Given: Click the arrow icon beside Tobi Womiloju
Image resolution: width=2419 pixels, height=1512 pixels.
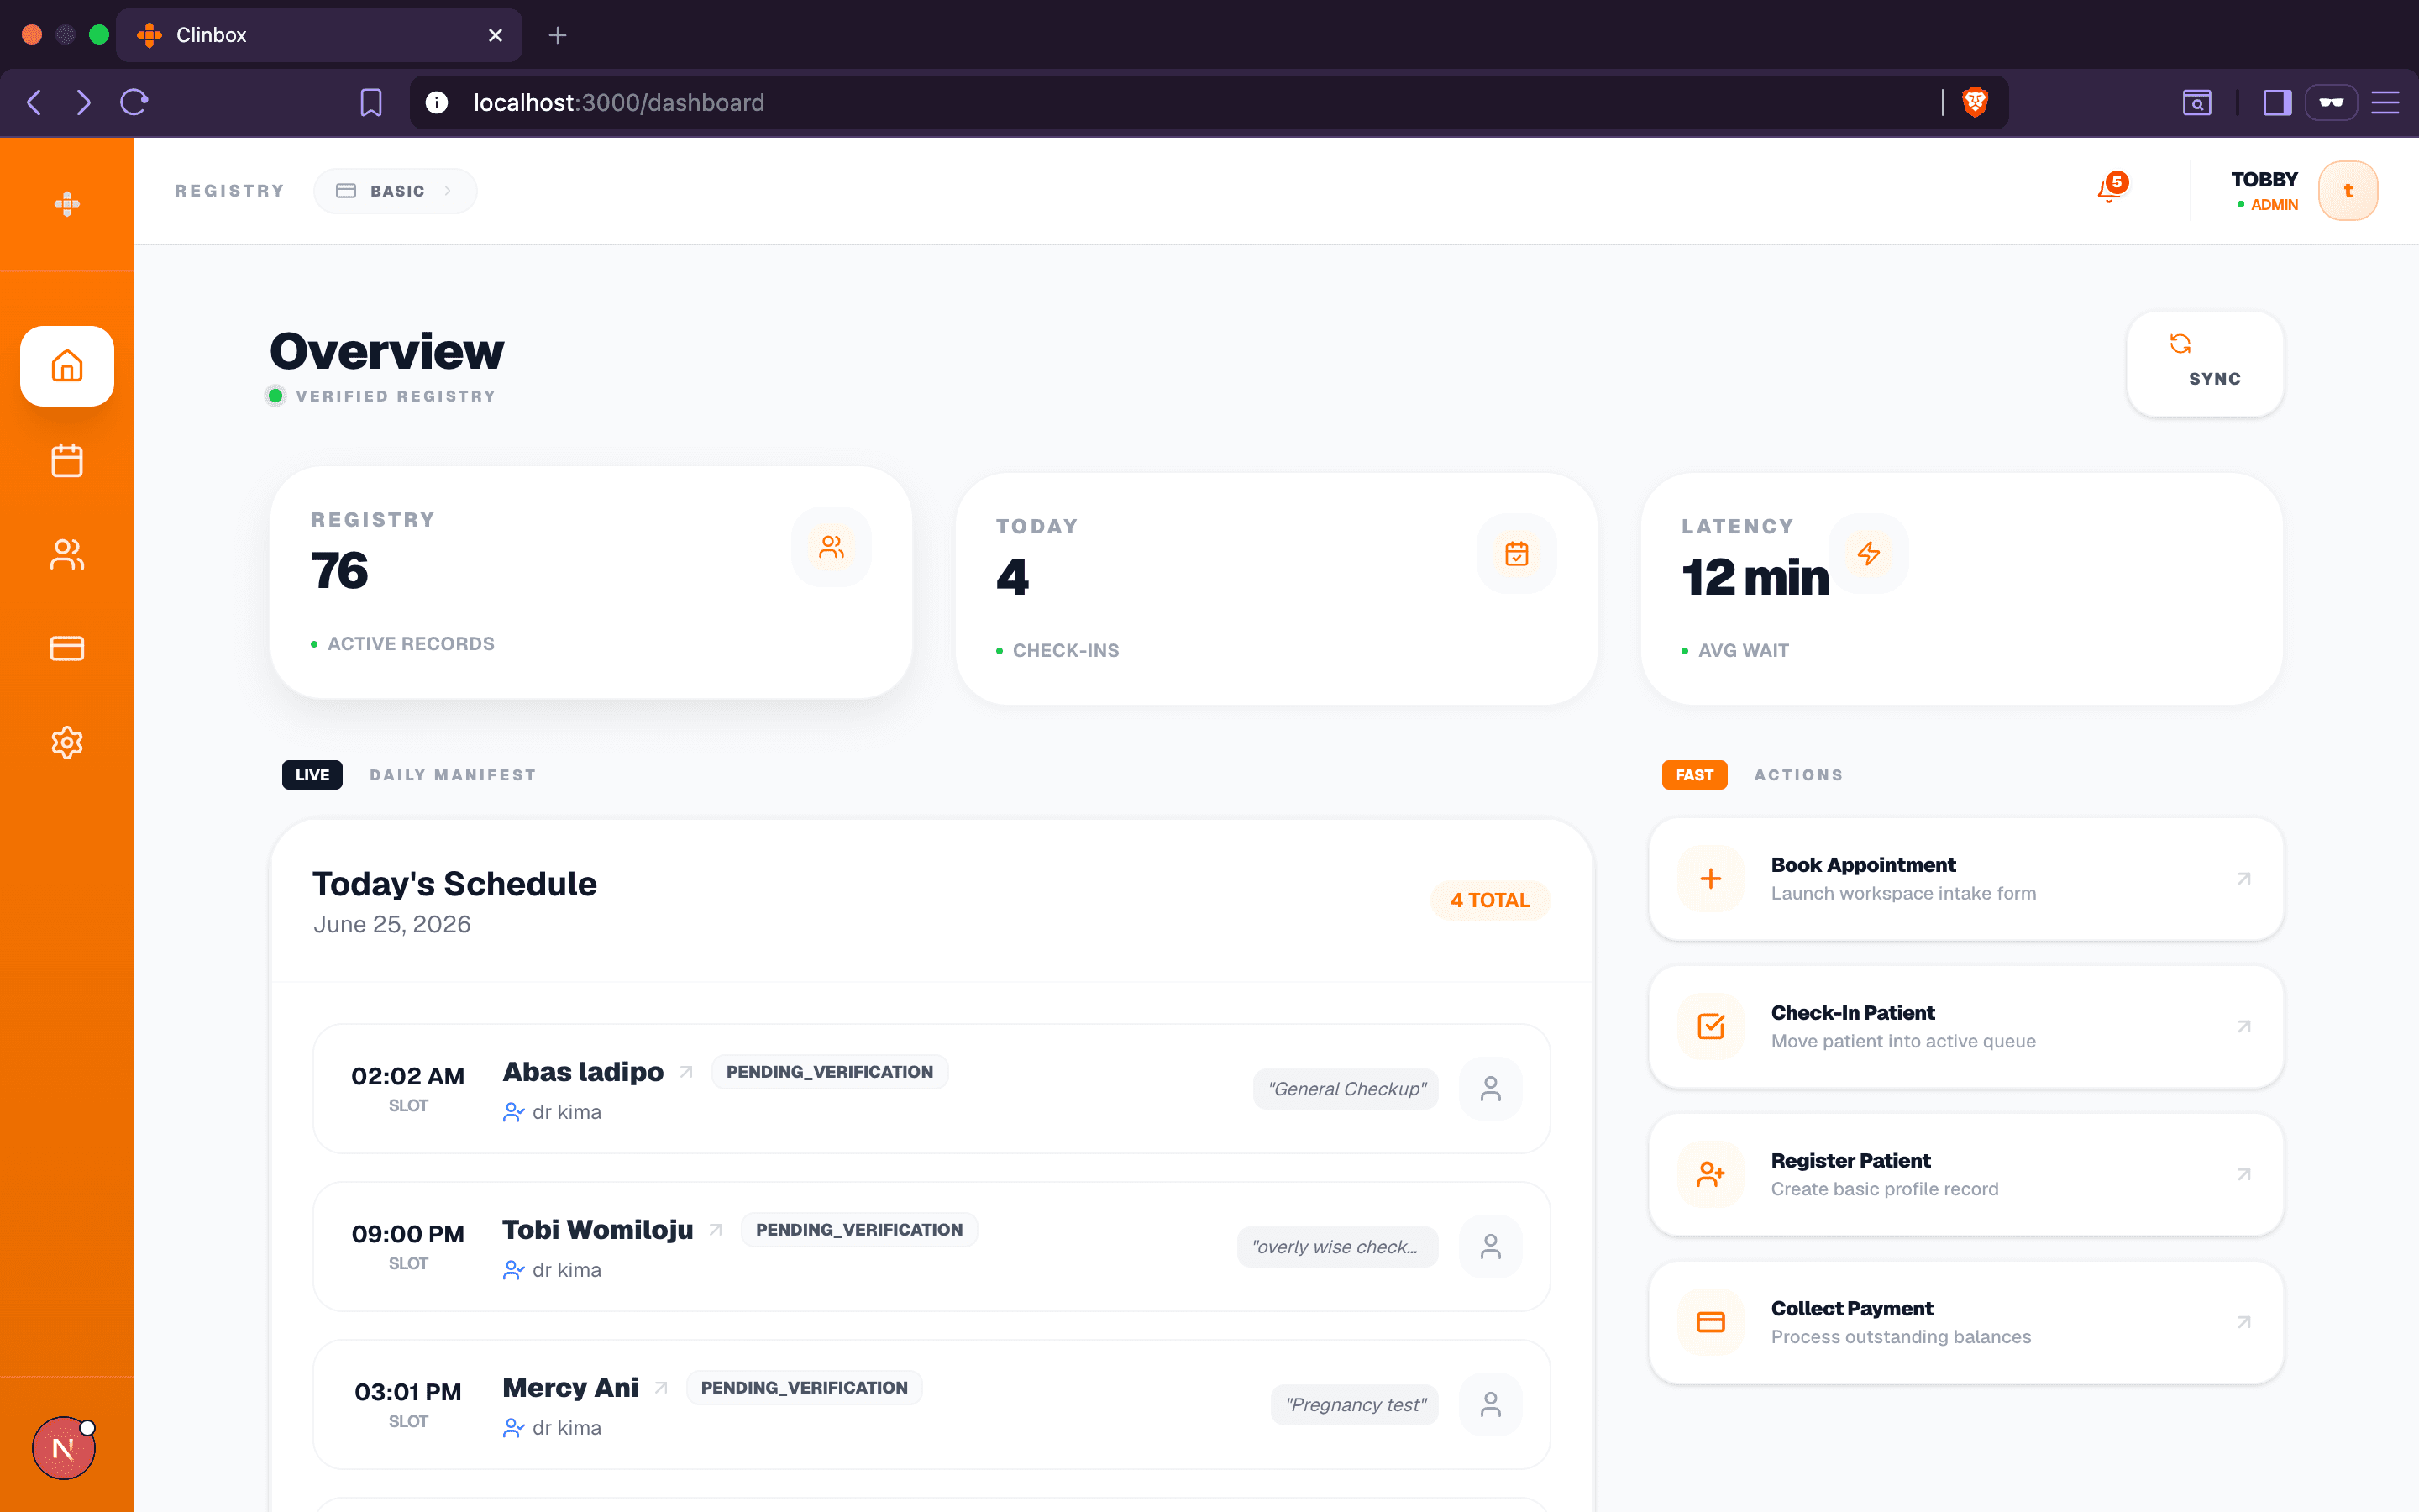Looking at the screenshot, I should [716, 1230].
